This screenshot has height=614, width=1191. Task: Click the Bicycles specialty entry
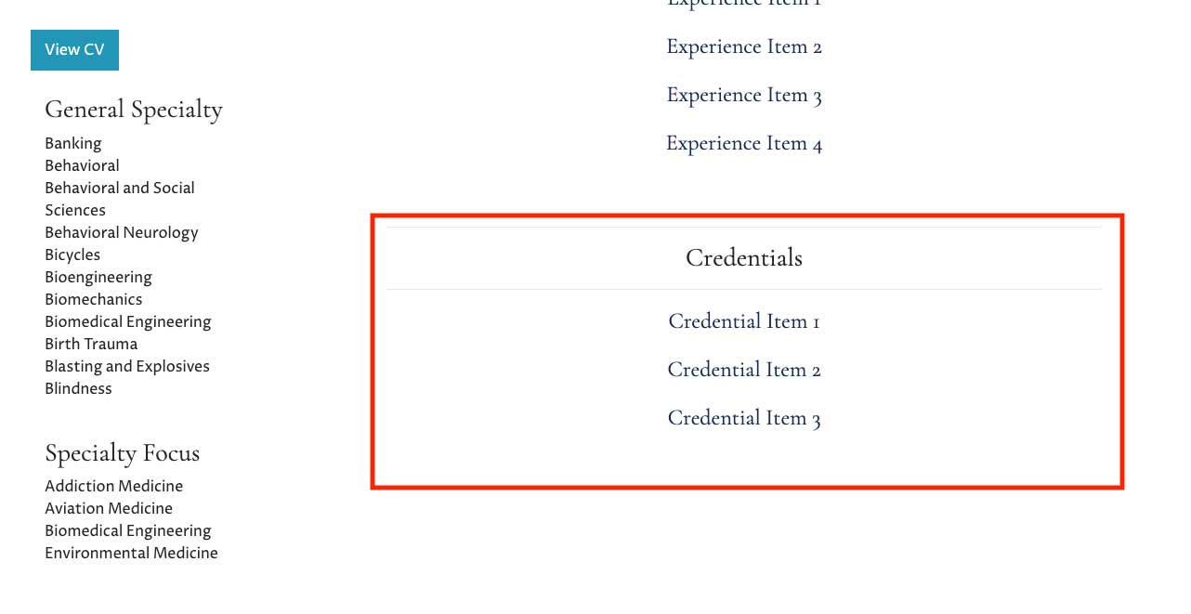pyautogui.click(x=72, y=255)
